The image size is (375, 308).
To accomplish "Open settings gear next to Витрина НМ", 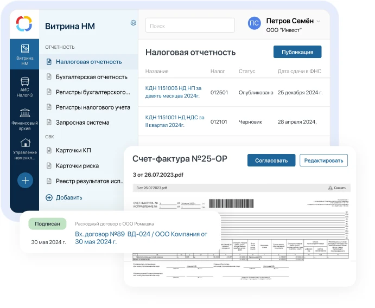I will (x=134, y=23).
